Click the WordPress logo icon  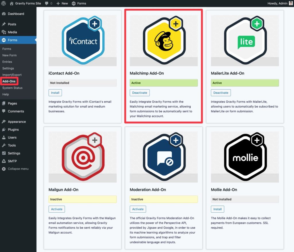4,3
